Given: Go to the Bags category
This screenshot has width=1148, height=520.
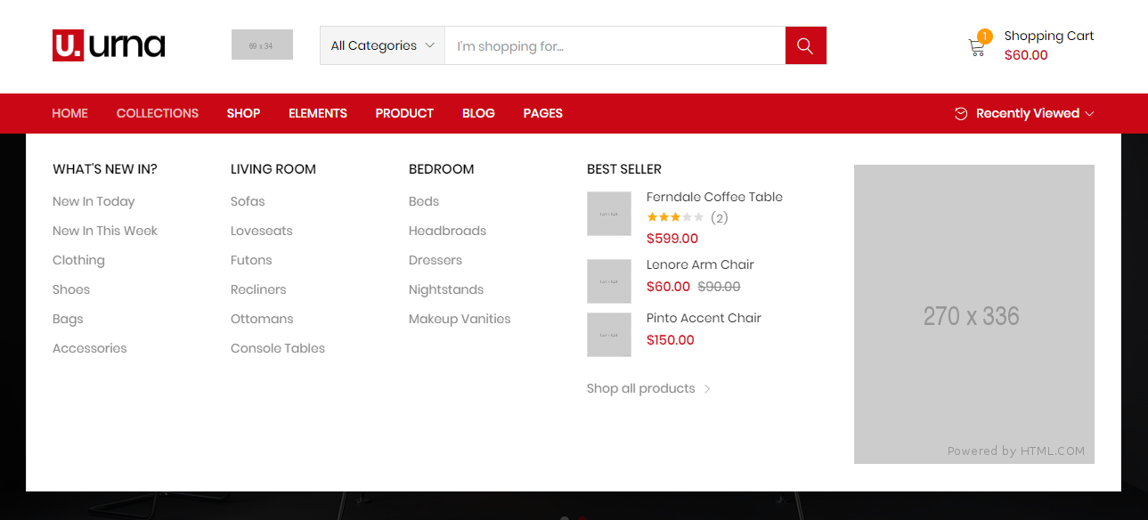Looking at the screenshot, I should tap(68, 319).
